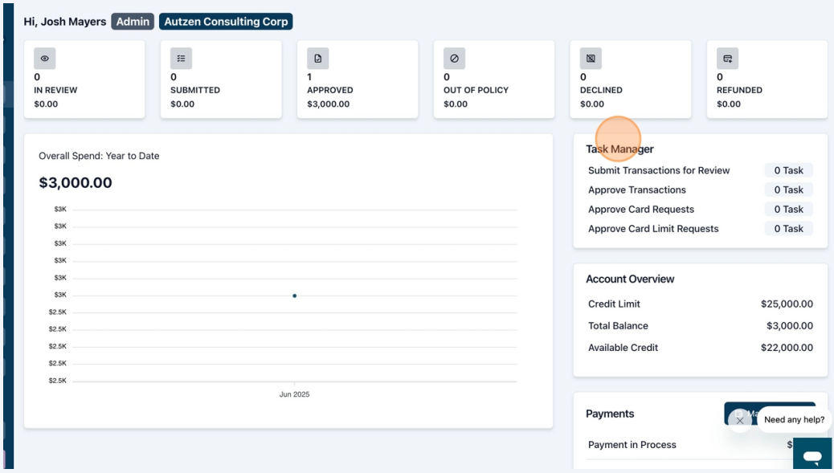Open the Approve Card Requests task
The image size is (834, 473).
click(700, 210)
